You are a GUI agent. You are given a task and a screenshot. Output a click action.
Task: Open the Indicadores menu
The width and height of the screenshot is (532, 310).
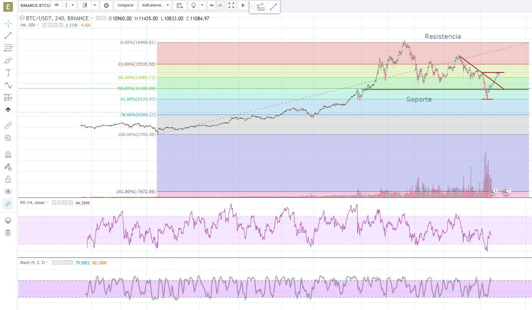tap(152, 5)
